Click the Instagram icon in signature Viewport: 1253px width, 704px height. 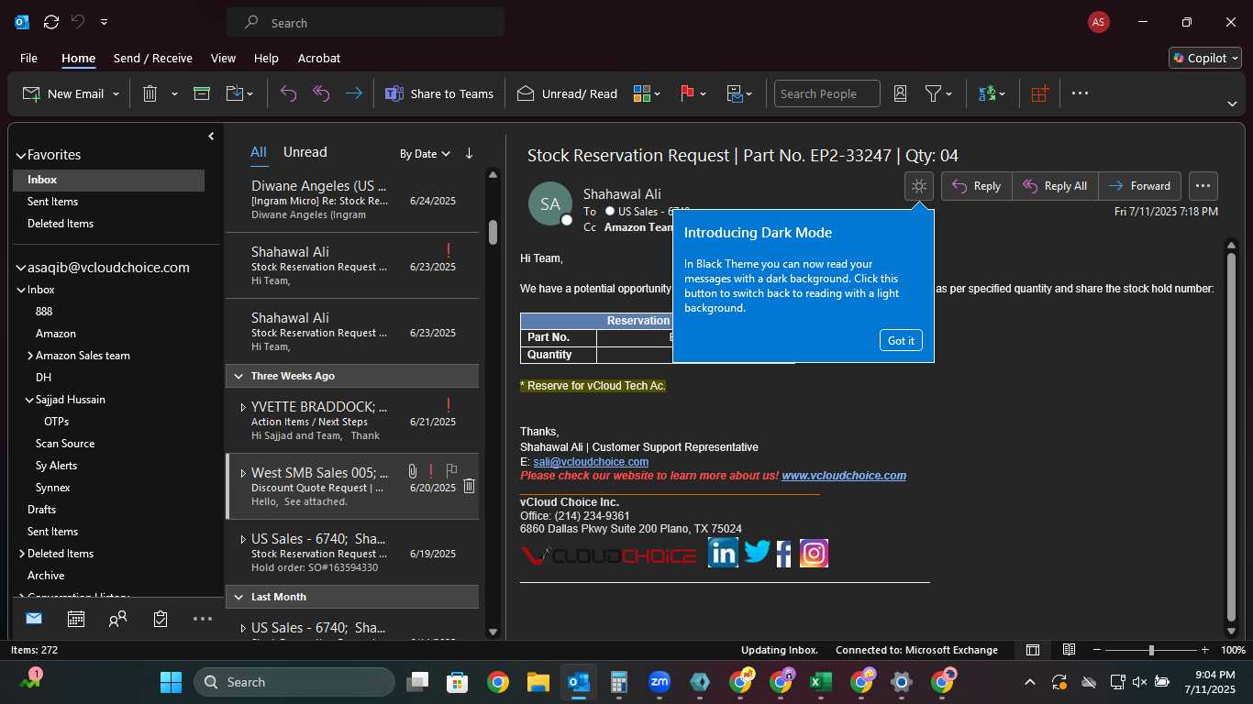tap(814, 553)
